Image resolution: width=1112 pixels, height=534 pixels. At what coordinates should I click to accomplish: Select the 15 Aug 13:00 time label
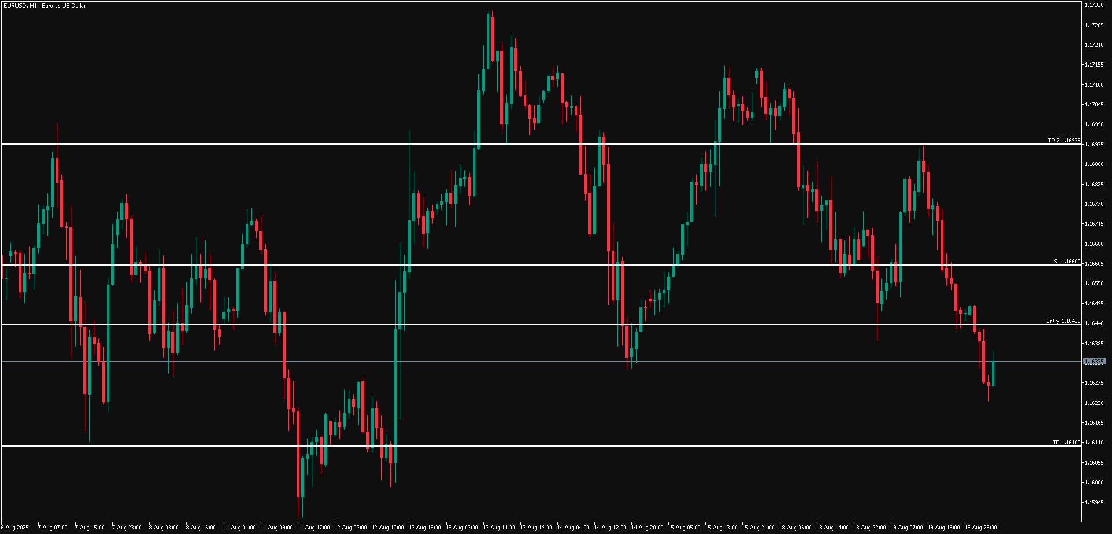(x=721, y=528)
